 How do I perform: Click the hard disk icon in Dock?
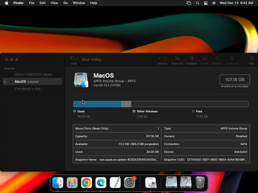pyautogui.click(x=171, y=182)
